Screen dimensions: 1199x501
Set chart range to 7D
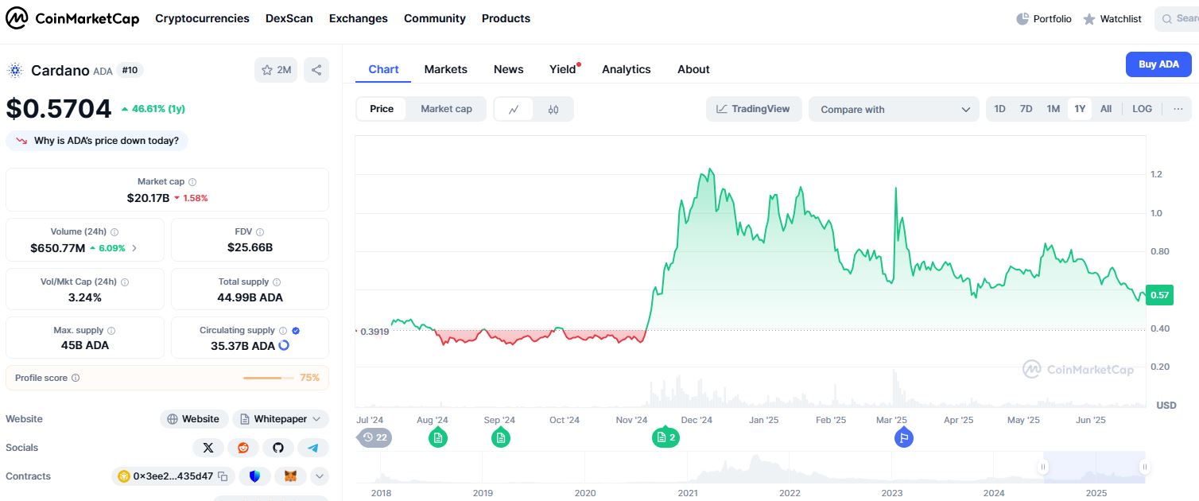click(1026, 109)
